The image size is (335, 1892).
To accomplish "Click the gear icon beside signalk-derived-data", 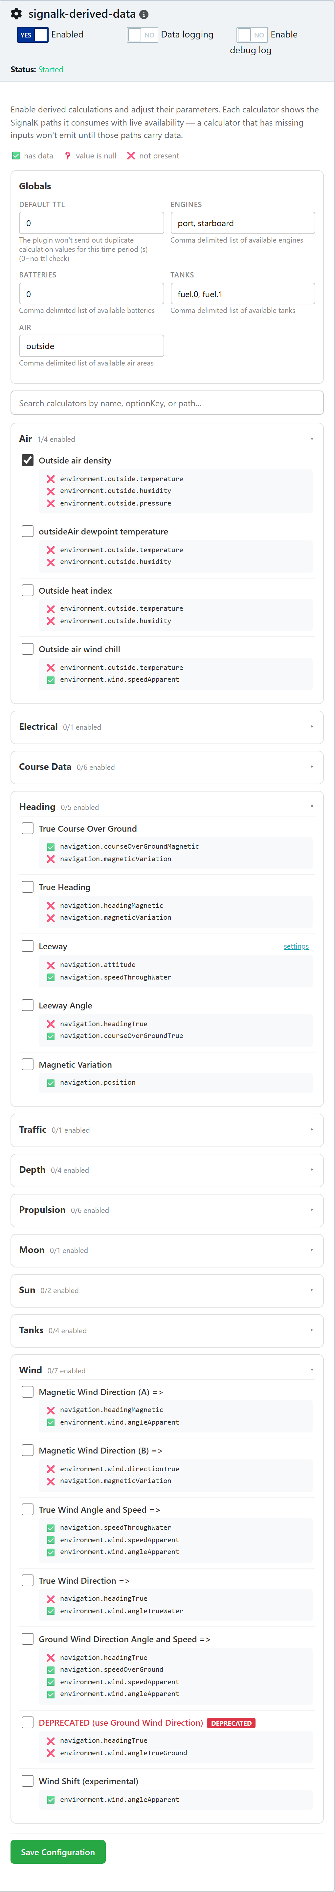I will click(x=16, y=14).
